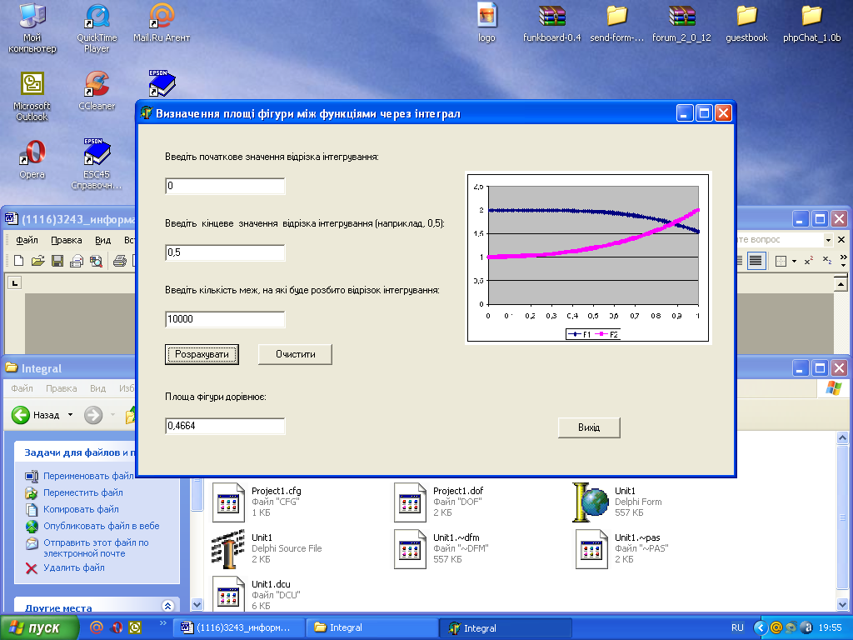This screenshot has height=640, width=853.
Task: Click the Вихід button
Action: point(589,427)
